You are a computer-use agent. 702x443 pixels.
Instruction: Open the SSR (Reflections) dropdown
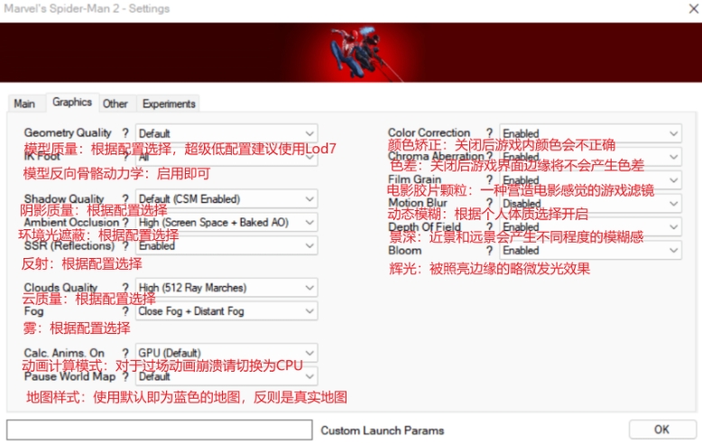click(x=226, y=245)
